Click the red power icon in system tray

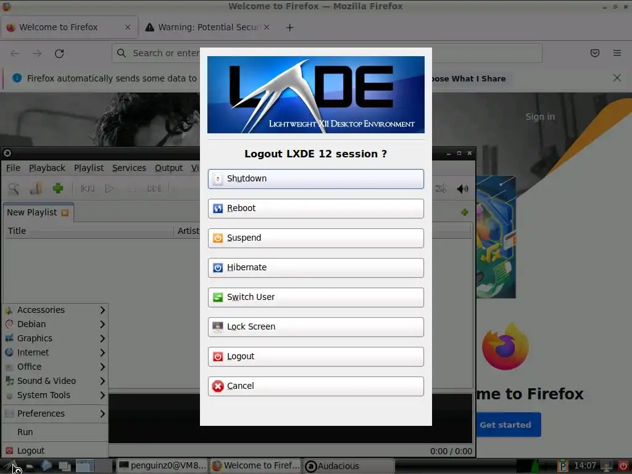click(x=623, y=466)
